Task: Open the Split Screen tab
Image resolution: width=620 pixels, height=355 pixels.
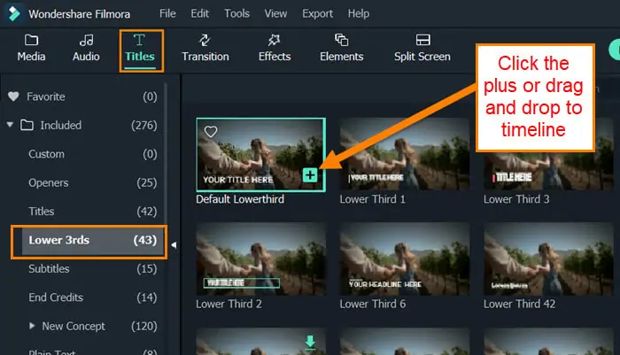Action: pyautogui.click(x=422, y=48)
